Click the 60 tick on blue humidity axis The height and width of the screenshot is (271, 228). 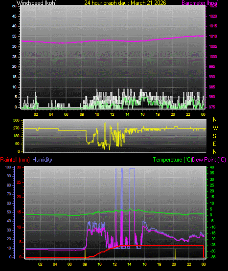[9, 203]
